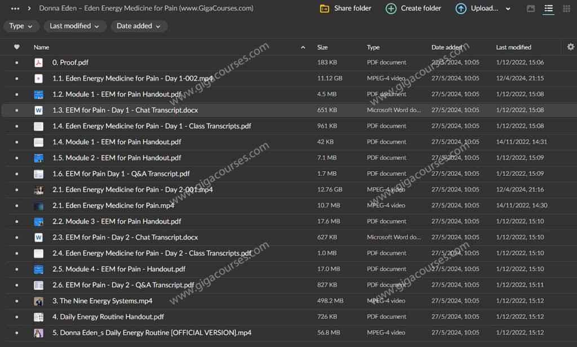This screenshot has width=577, height=347.
Task: Select 1.2. Module 1 - EEM for Pain Handout.pdf
Action: point(117,94)
